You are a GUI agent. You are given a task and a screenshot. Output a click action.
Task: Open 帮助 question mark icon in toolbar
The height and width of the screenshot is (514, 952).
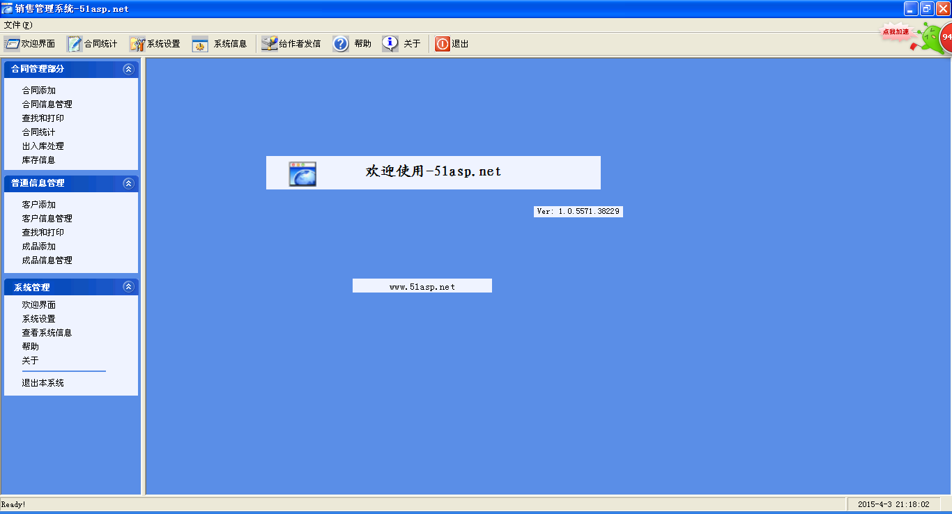(341, 44)
